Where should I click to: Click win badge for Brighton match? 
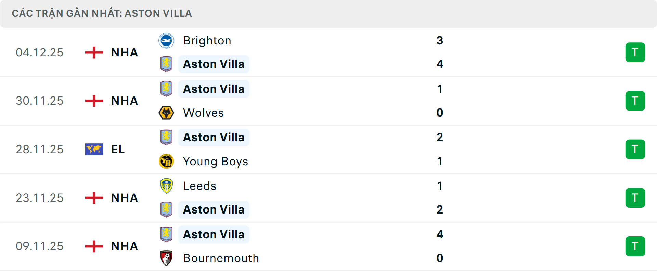635,52
